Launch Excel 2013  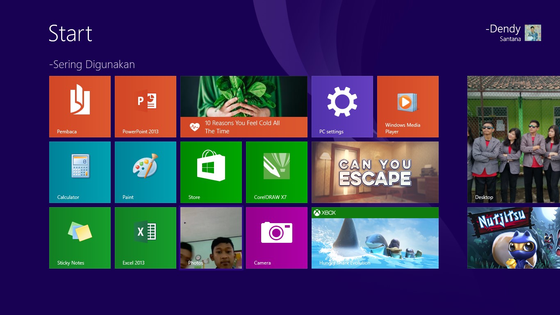pos(145,237)
